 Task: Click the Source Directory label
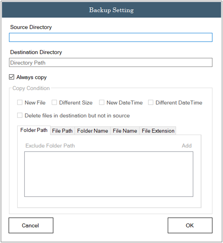coord(31,27)
